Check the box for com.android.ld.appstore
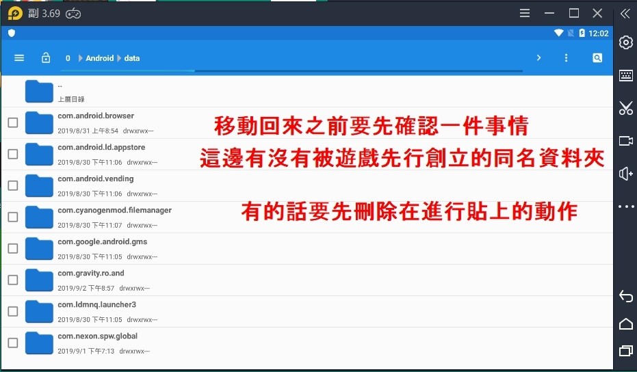 click(13, 154)
